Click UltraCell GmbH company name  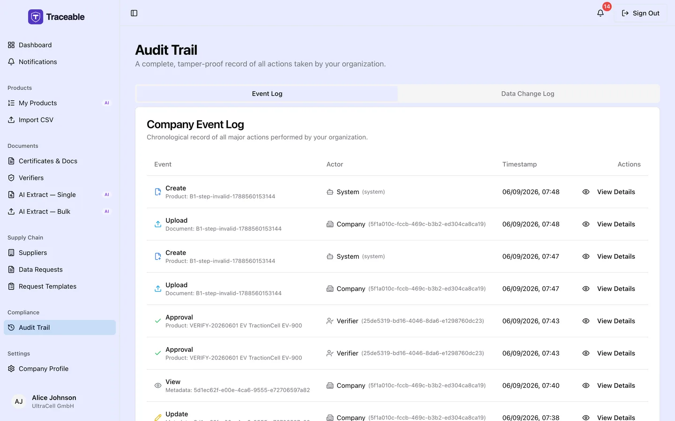click(53, 406)
